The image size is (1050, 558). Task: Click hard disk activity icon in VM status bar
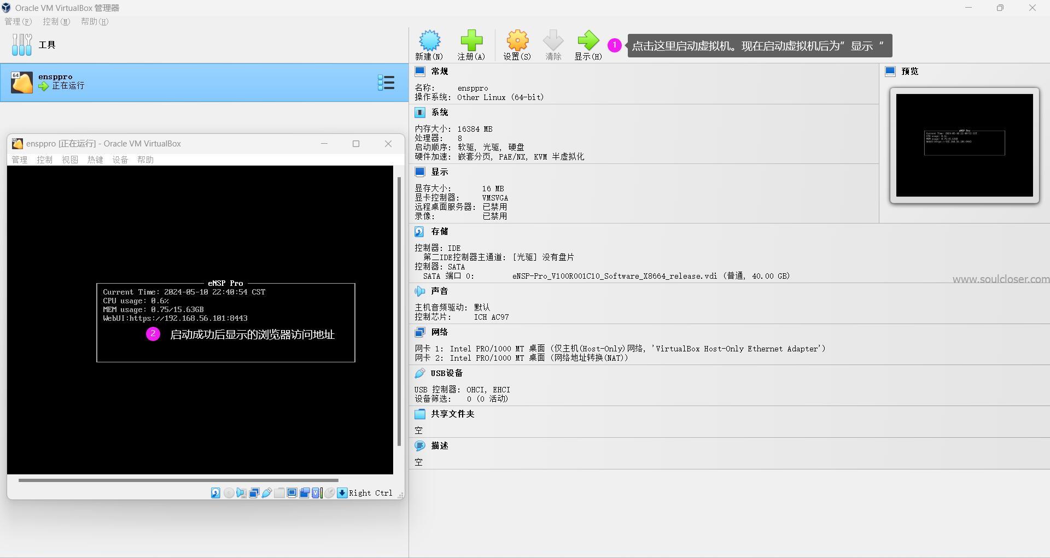point(215,493)
